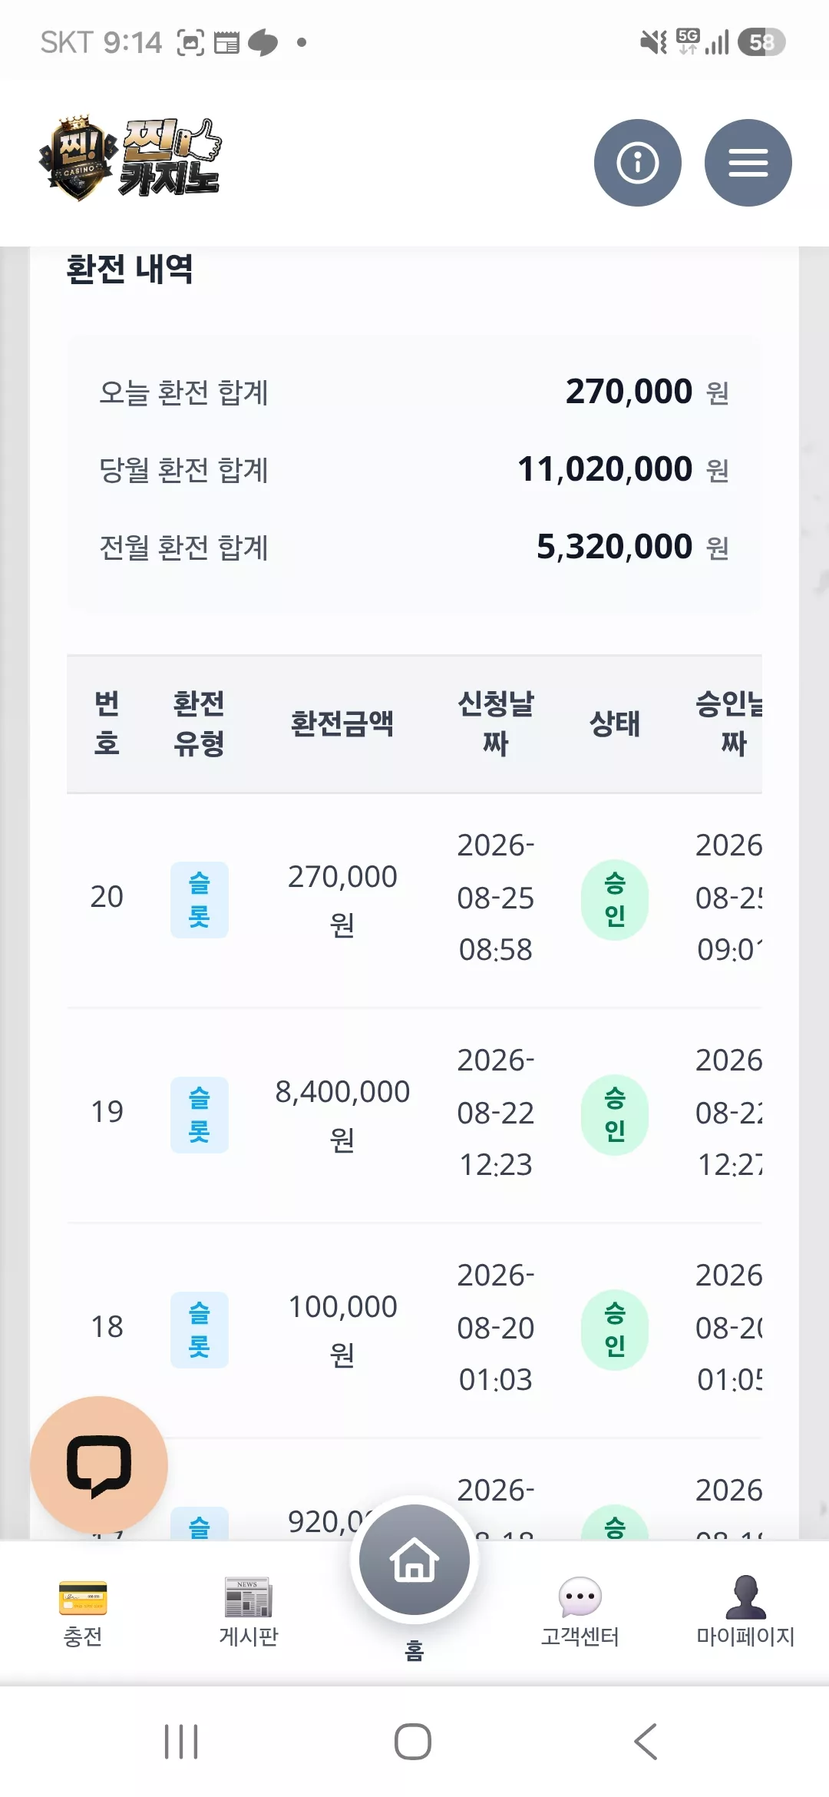Tap the 8,400,000원 amount cell
The width and height of the screenshot is (829, 1797).
(x=342, y=1115)
